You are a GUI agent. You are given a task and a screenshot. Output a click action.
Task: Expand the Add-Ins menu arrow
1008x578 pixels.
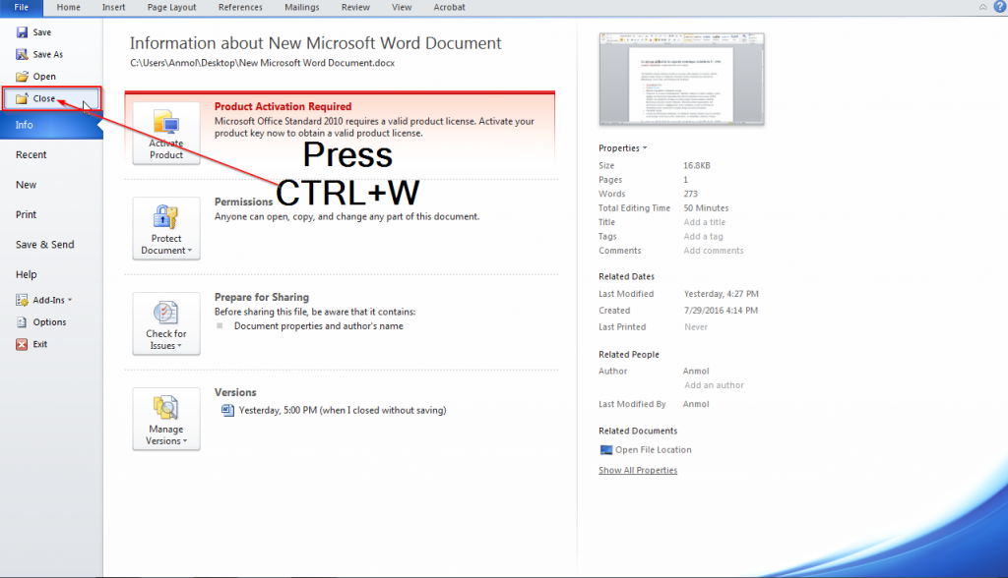click(x=70, y=300)
